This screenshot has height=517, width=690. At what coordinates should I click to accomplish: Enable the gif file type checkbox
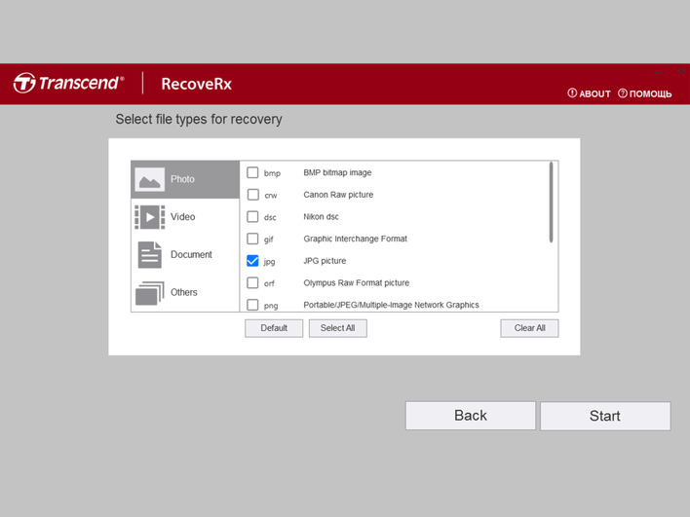point(252,239)
